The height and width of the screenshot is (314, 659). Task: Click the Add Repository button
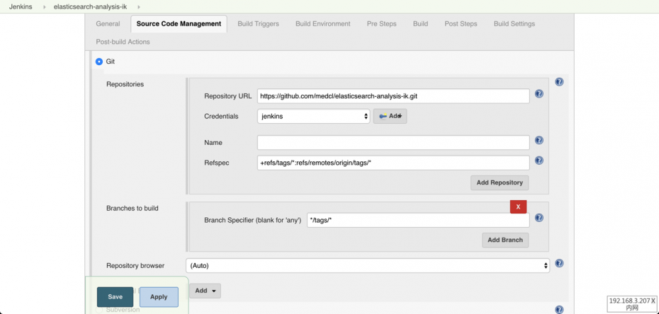tap(500, 182)
